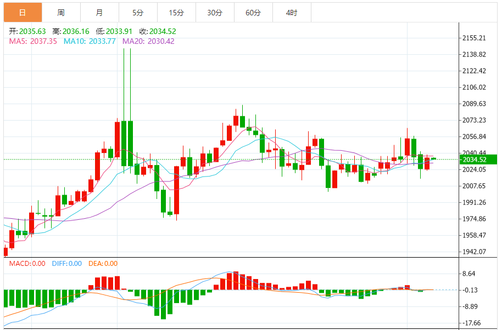Open the 30分 interval tab
This screenshot has height=330, width=502.
(x=215, y=13)
